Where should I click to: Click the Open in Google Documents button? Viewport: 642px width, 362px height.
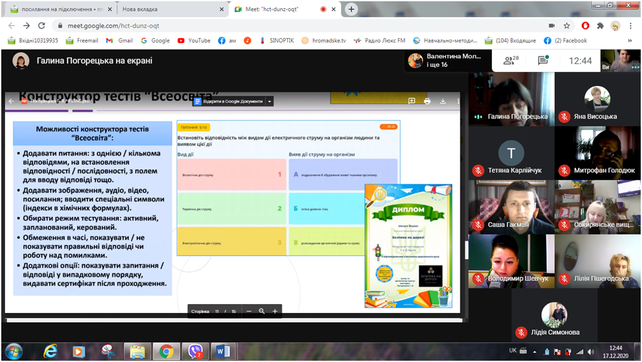(229, 101)
